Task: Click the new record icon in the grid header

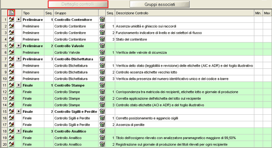Action: click(x=11, y=13)
